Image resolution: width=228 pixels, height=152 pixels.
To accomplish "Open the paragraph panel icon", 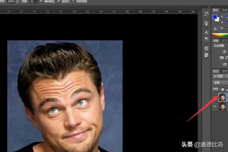I will 206,39.
